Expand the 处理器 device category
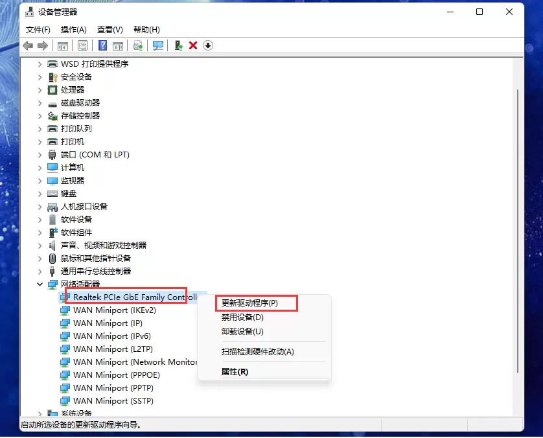Screen dimensions: 543x438 point(40,89)
